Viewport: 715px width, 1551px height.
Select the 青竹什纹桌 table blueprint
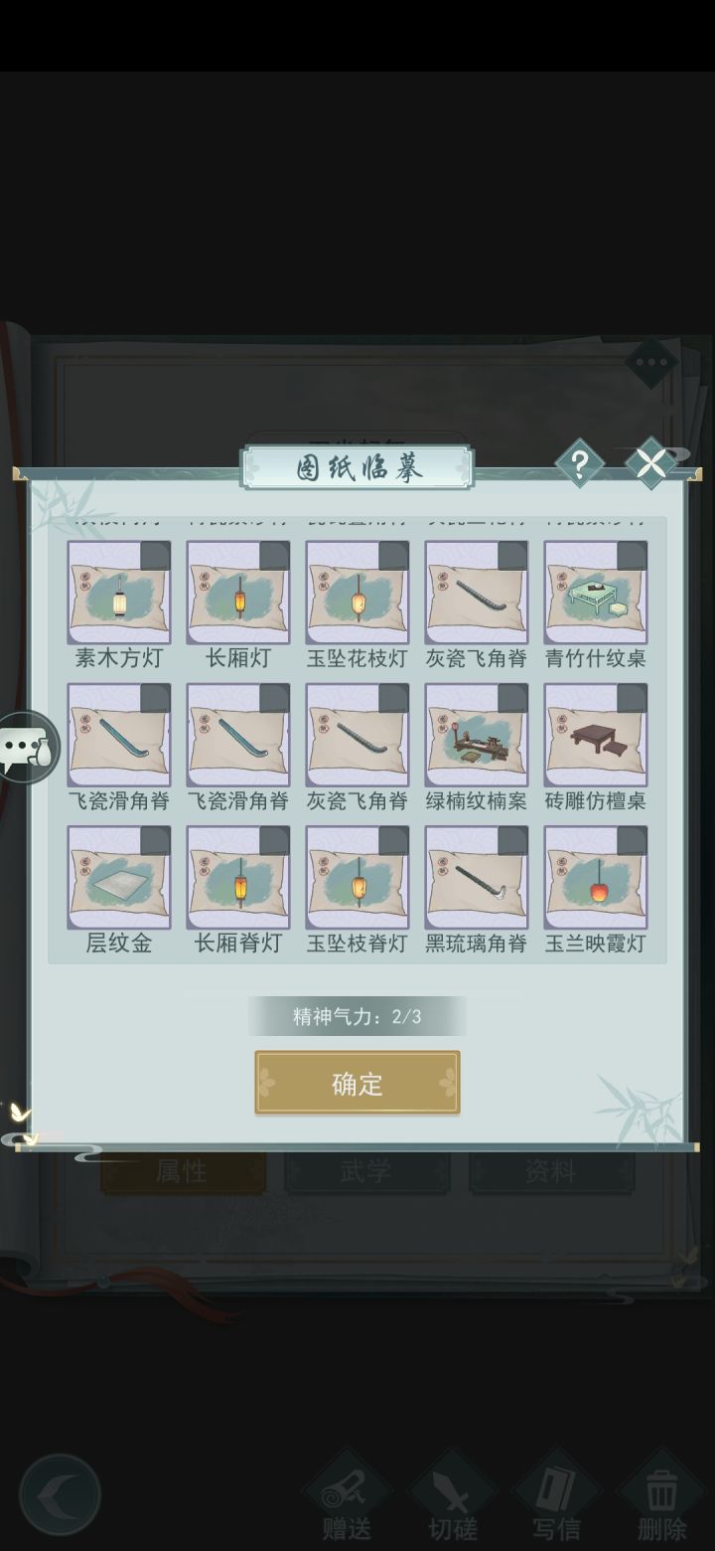pyautogui.click(x=596, y=593)
